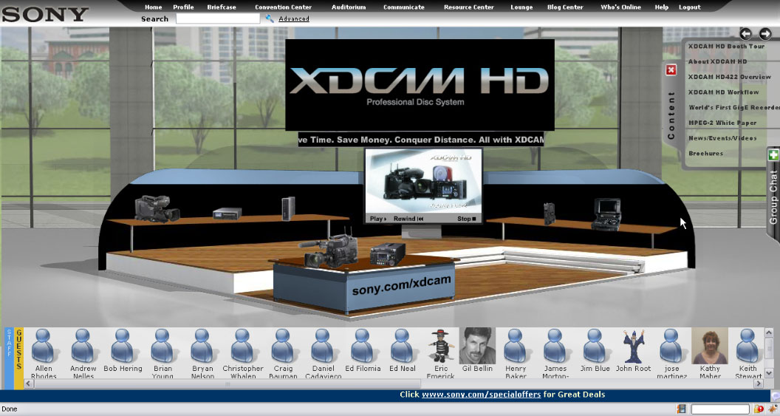Select Andrew Nelles avatar
780x416 pixels.
83,345
